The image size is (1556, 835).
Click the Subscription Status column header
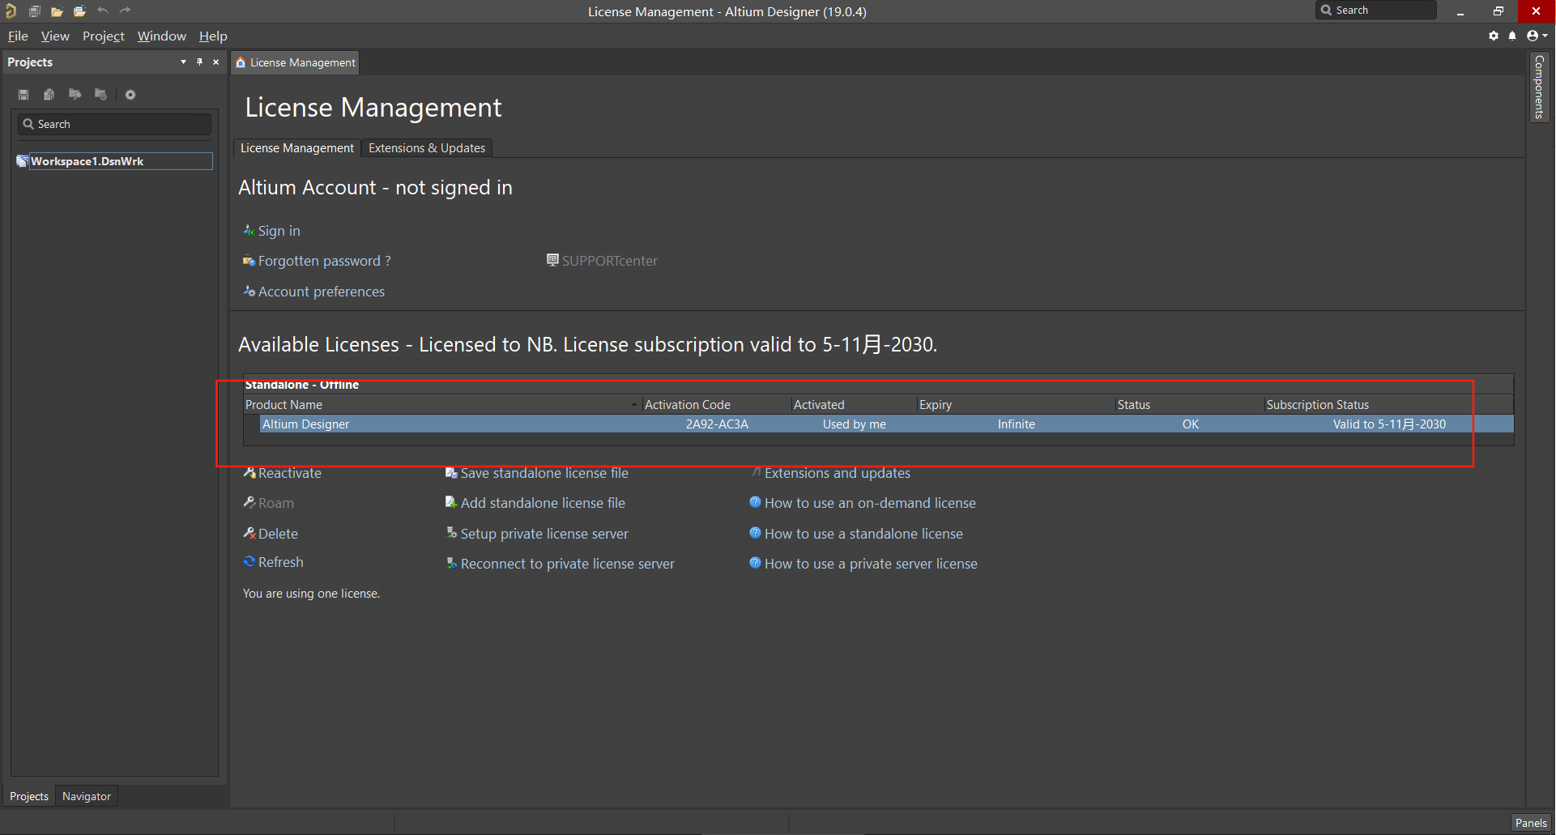pyautogui.click(x=1388, y=404)
